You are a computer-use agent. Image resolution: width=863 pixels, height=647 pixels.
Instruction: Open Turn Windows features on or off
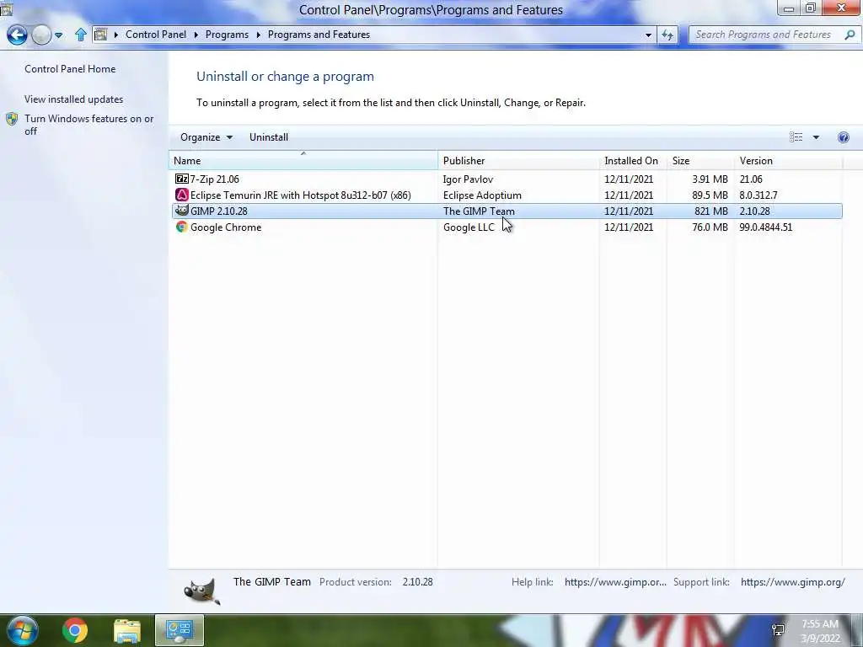(88, 125)
